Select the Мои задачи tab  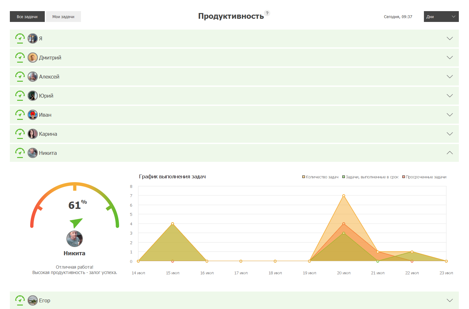[64, 17]
